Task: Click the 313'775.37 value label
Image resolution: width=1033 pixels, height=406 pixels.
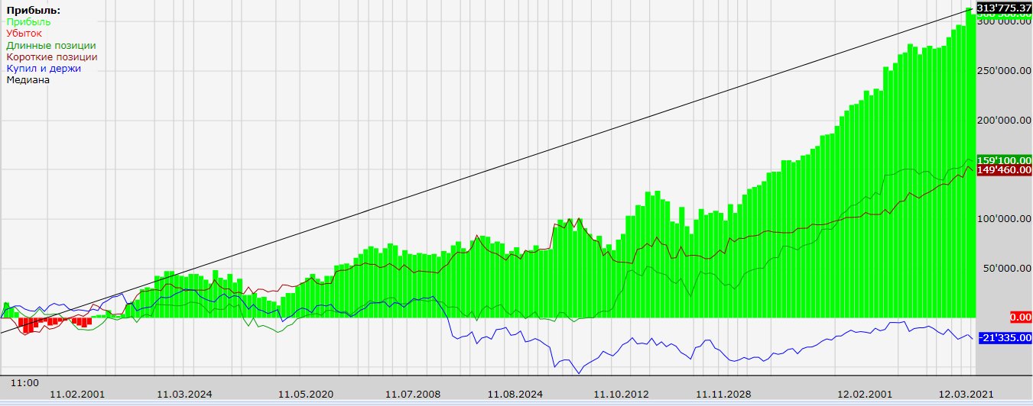Action: [1004, 8]
